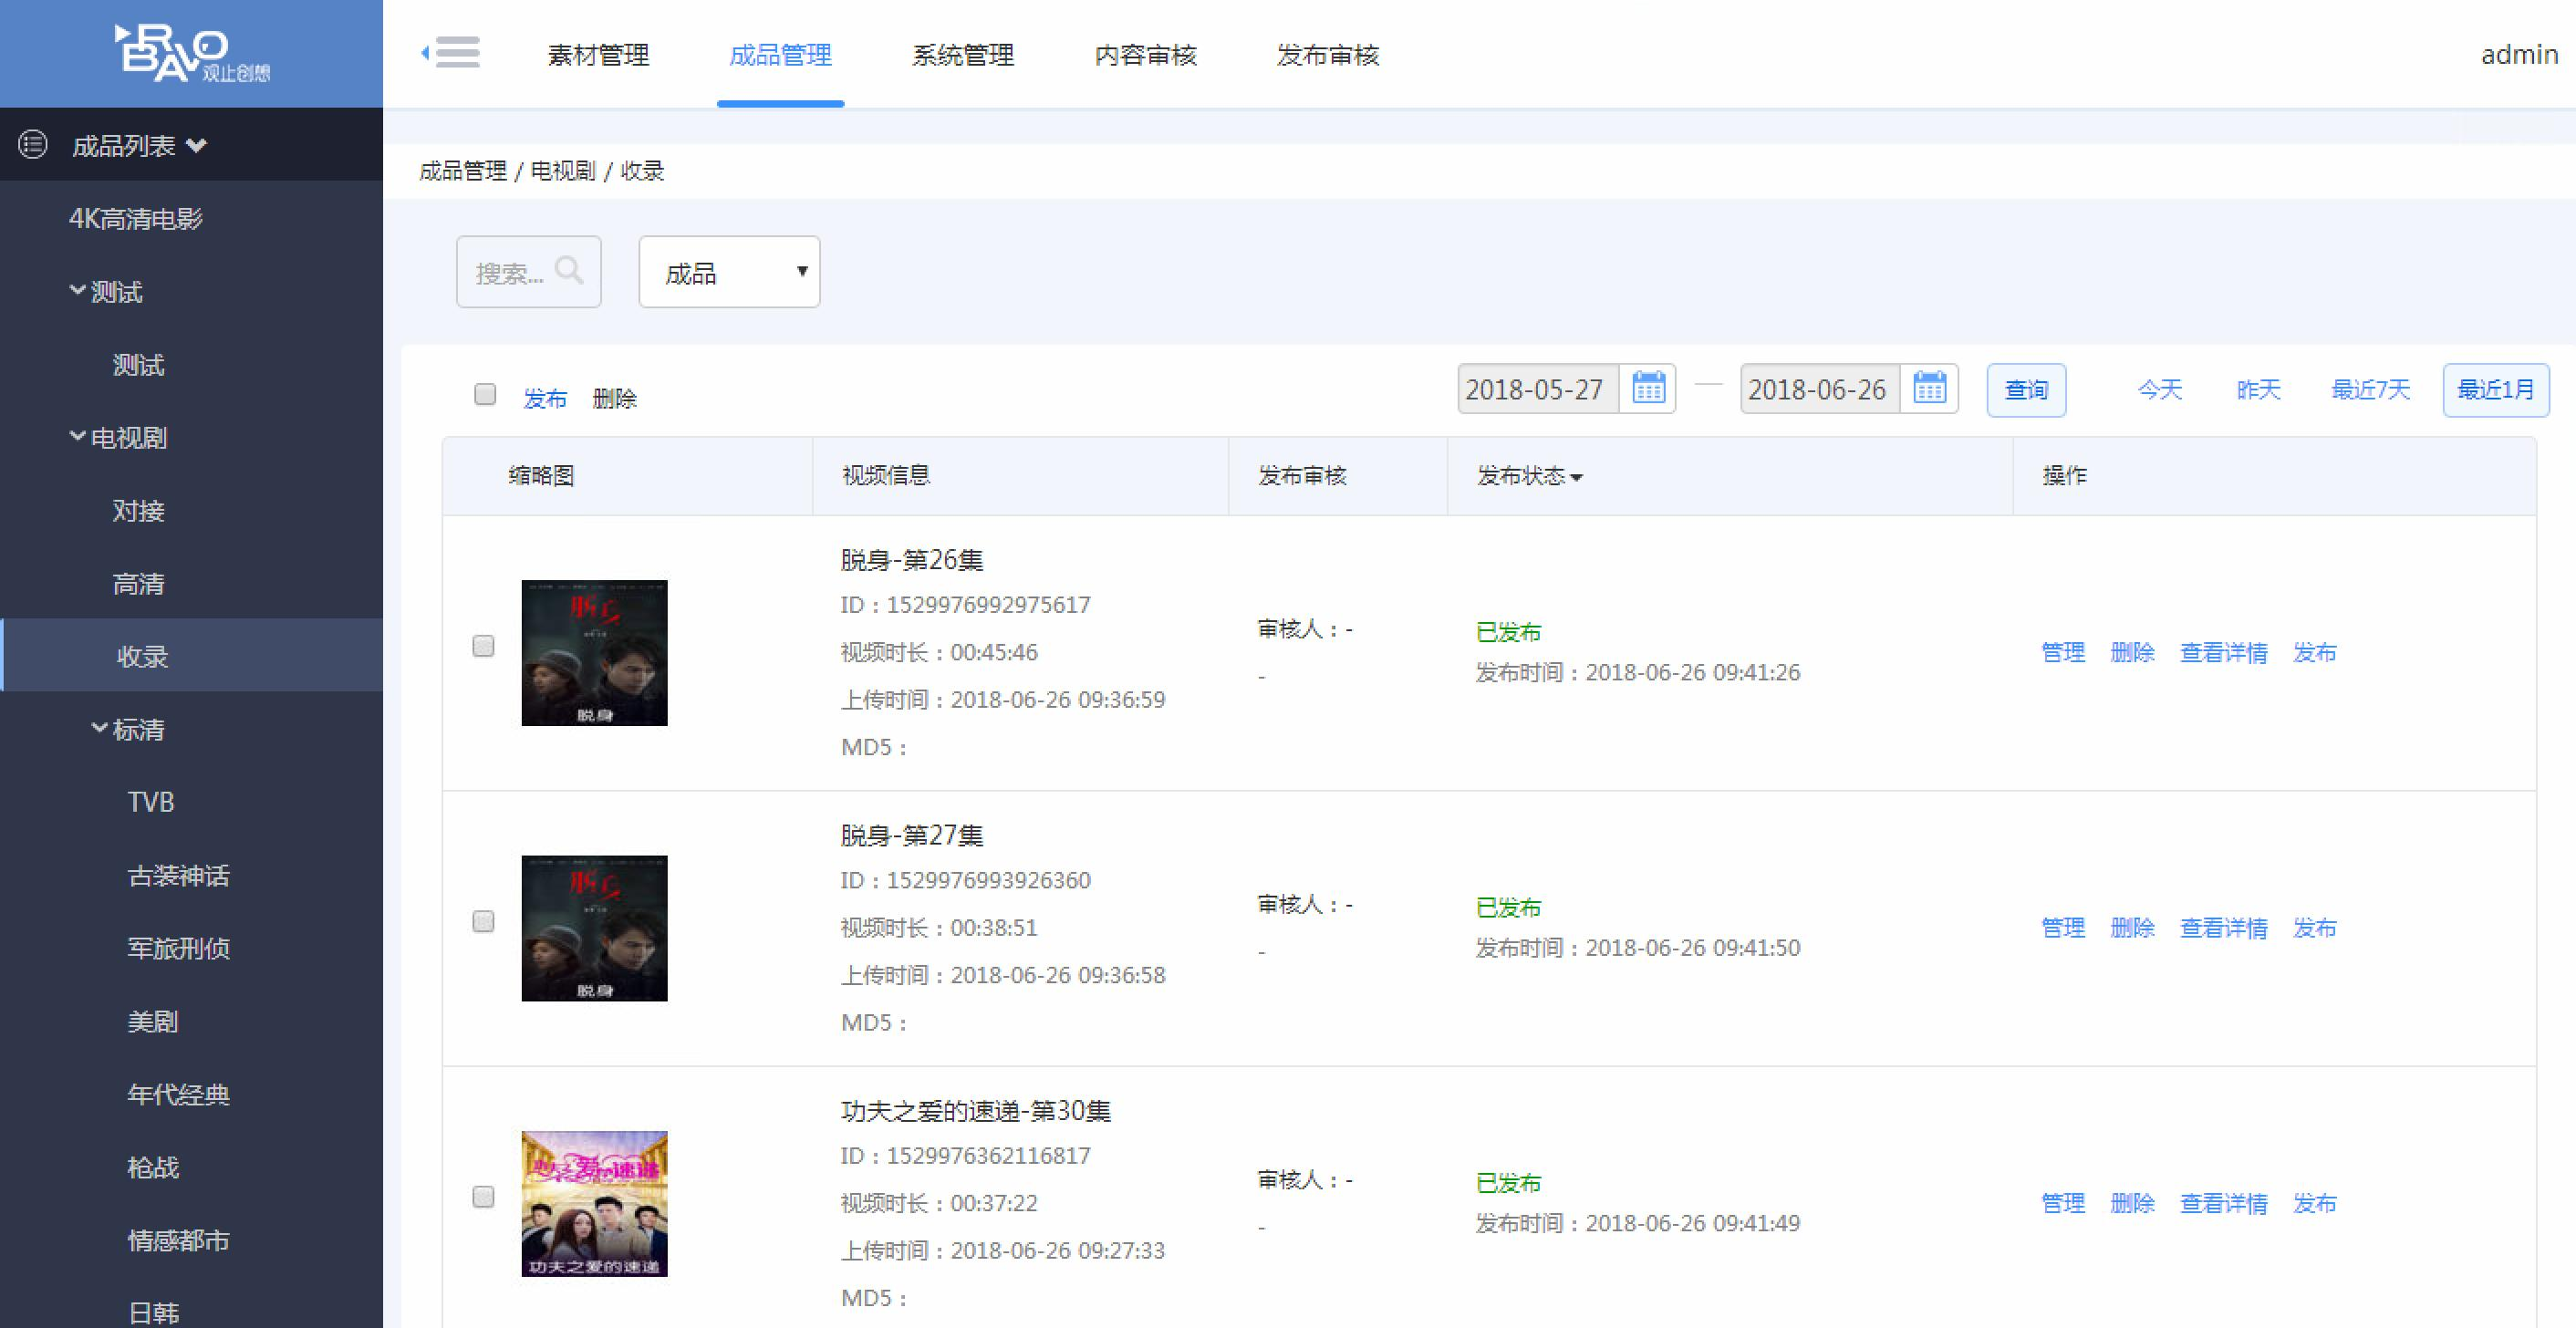Viewport: 2576px width, 1328px height.
Task: Click the search magnifier icon
Action: click(x=568, y=270)
